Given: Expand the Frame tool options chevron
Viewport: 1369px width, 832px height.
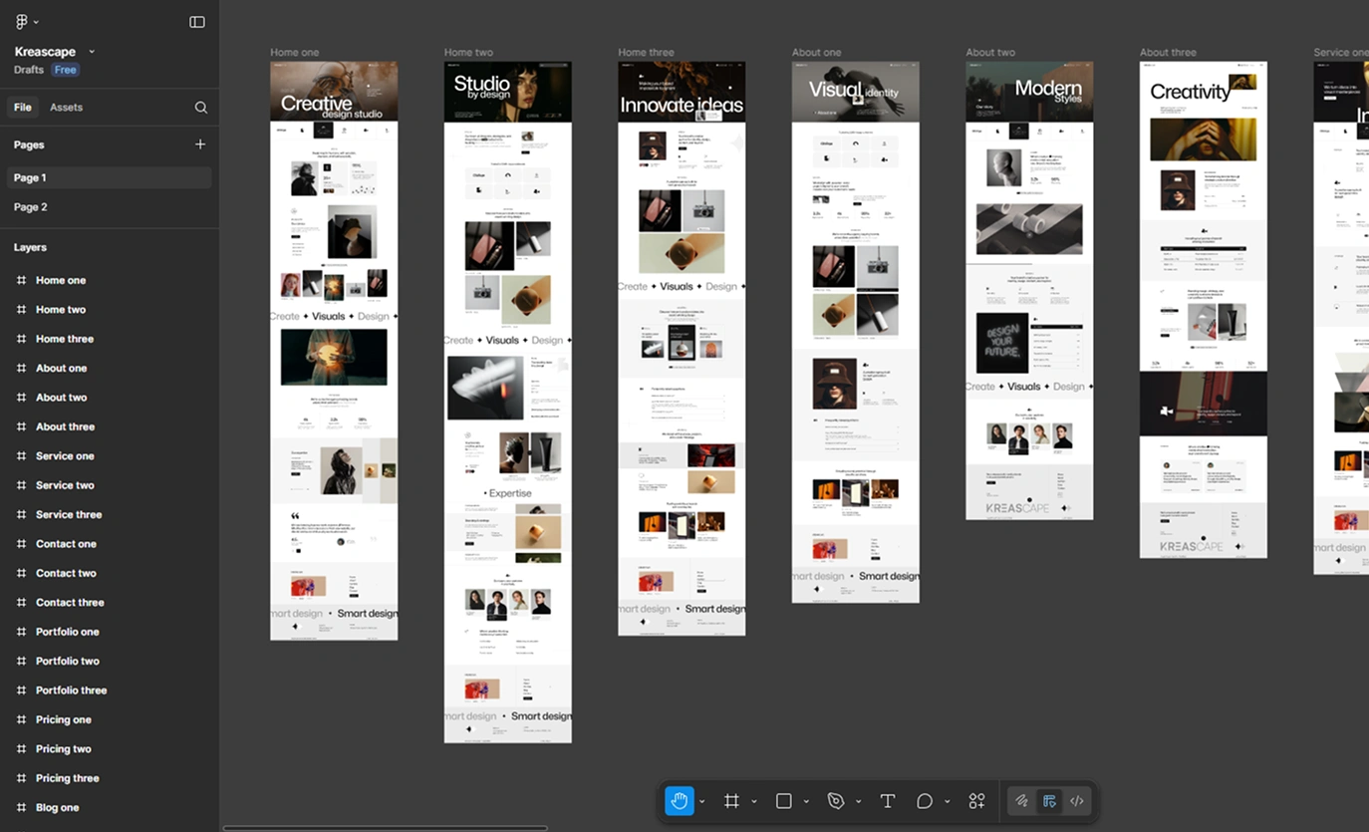Looking at the screenshot, I should coord(753,801).
